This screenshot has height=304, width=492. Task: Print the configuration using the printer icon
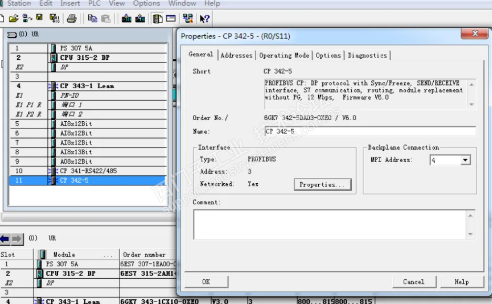71,19
